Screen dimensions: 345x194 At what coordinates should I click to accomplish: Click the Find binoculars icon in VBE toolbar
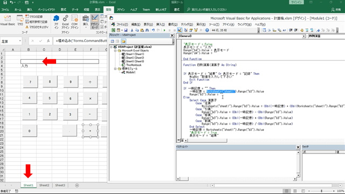[147, 30]
